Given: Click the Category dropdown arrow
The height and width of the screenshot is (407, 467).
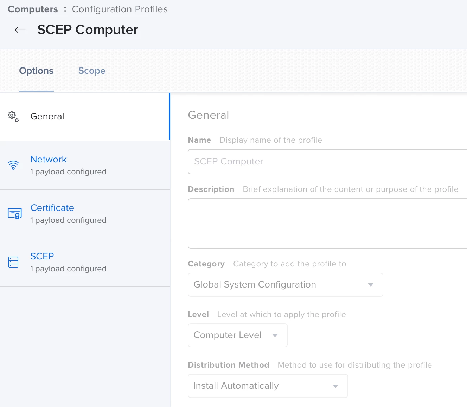Looking at the screenshot, I should point(370,285).
